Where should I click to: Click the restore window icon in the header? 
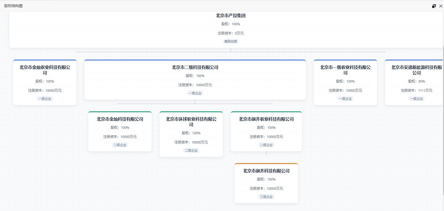coord(434,6)
